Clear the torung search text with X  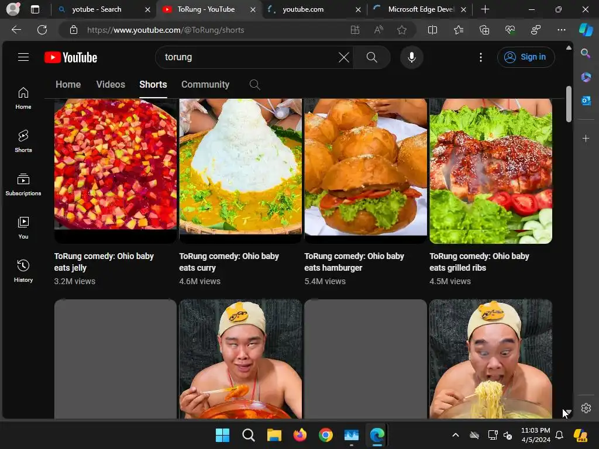pyautogui.click(x=343, y=57)
